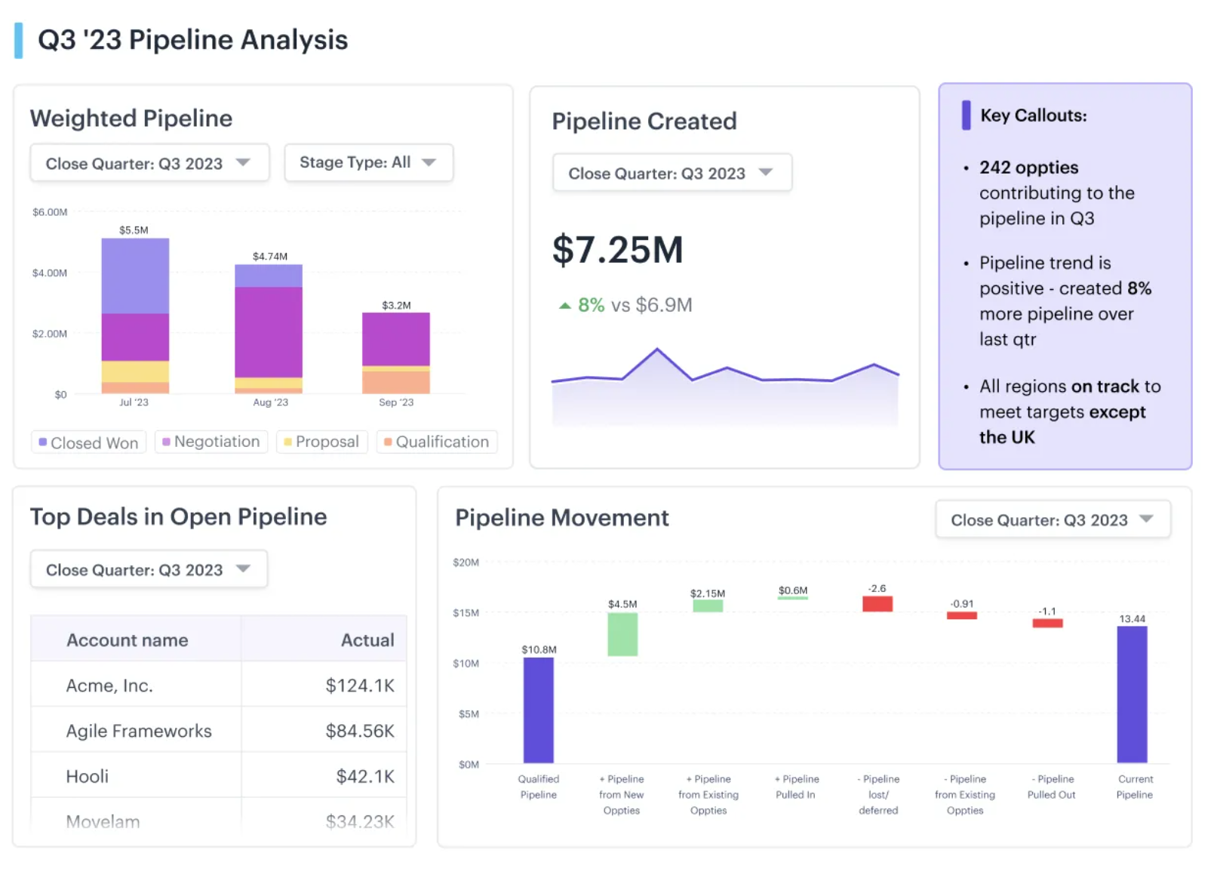
Task: Toggle the Closed Won series visibility
Action: click(x=88, y=442)
